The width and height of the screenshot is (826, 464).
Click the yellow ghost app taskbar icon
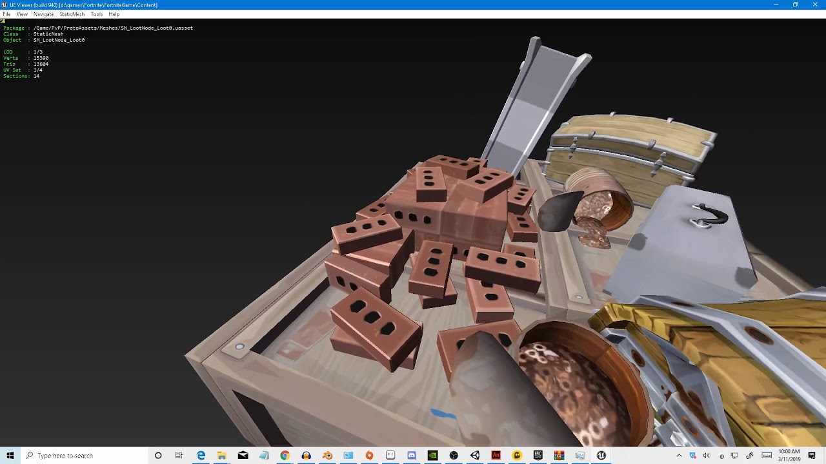(517, 456)
